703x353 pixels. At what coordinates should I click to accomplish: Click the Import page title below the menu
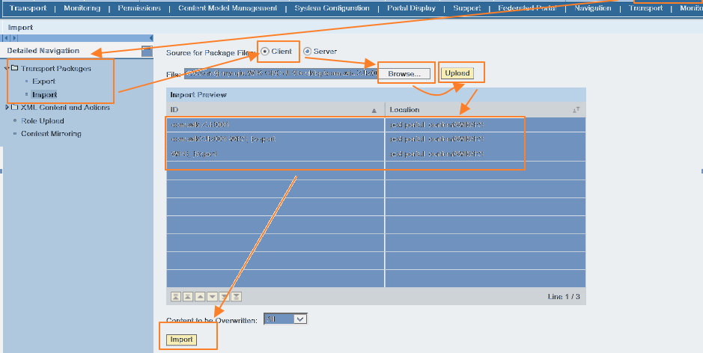[x=20, y=28]
